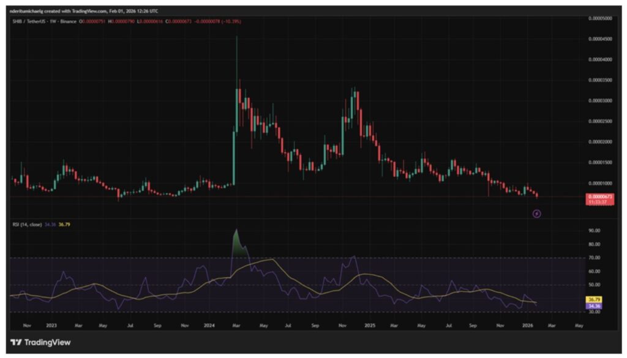Click the 30.00 level on RSI scale

point(594,311)
